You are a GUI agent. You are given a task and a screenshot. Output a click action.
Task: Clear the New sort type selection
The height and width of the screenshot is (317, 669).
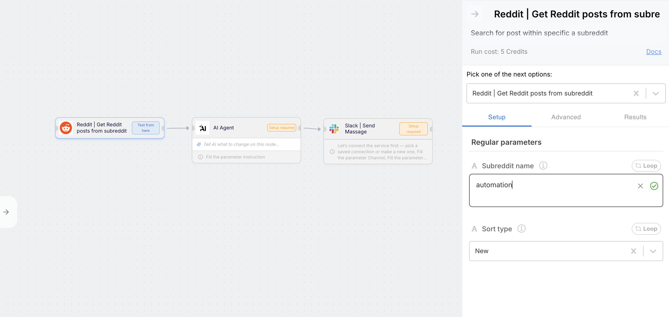coord(633,251)
